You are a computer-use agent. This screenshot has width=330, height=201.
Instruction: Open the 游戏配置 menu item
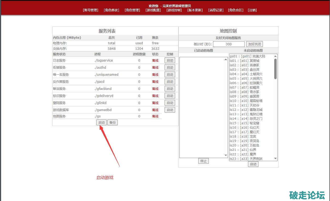point(153,10)
